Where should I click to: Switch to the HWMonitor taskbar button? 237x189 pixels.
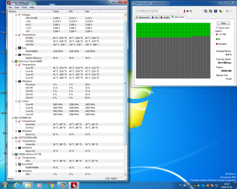[x=74, y=185]
